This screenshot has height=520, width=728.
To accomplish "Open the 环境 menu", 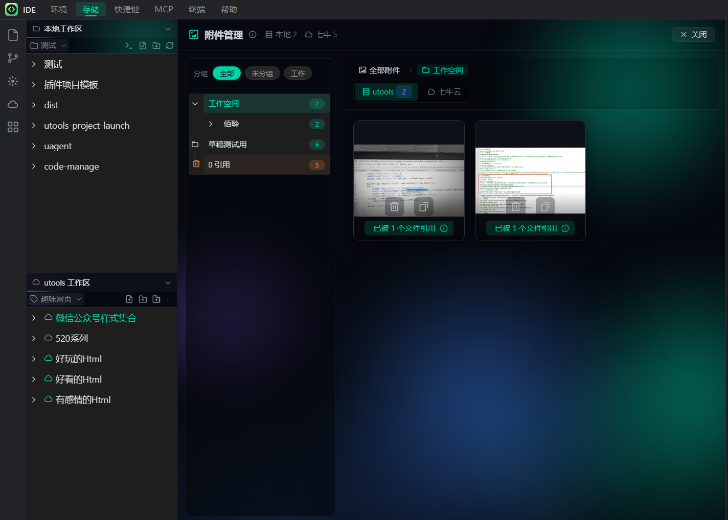I will [x=59, y=10].
